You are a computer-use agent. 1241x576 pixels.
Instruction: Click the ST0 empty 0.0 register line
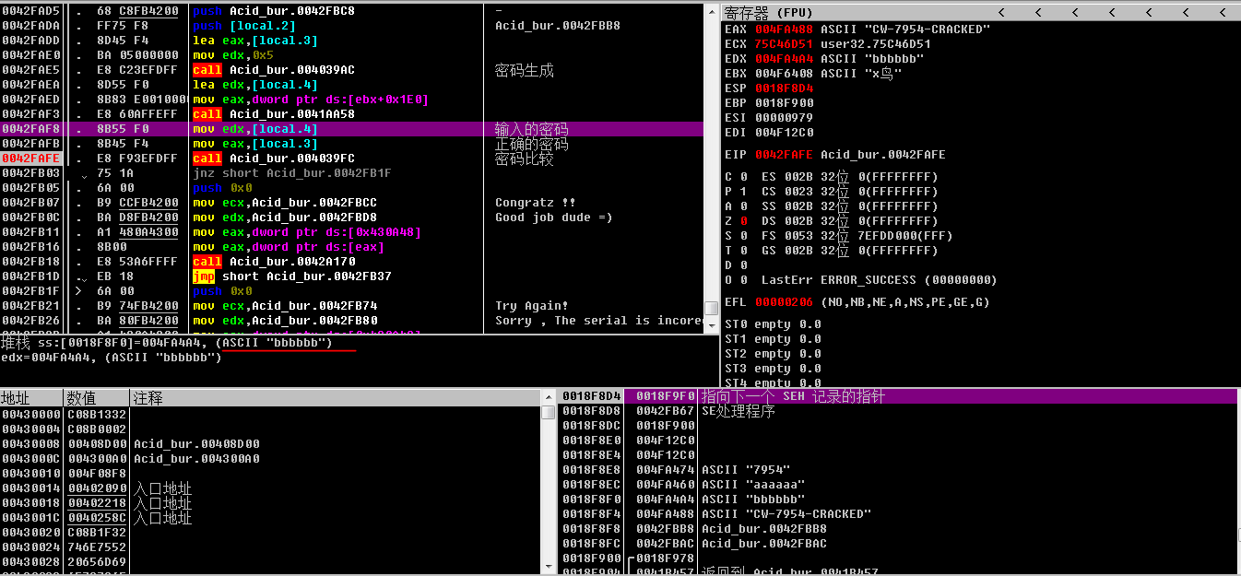click(x=773, y=324)
